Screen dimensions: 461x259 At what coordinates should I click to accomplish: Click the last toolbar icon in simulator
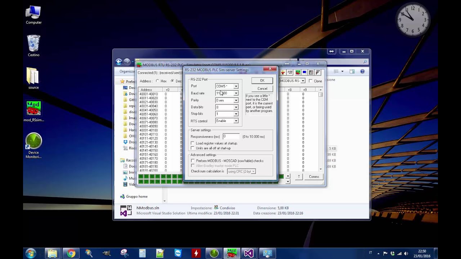click(x=318, y=73)
